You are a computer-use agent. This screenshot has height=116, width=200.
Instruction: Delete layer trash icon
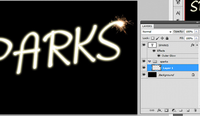pos(195,110)
